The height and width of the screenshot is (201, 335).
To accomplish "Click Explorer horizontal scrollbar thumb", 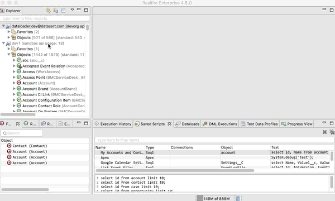I will tap(18, 114).
